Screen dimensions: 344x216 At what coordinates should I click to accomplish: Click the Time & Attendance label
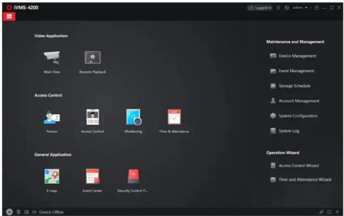pyautogui.click(x=174, y=131)
